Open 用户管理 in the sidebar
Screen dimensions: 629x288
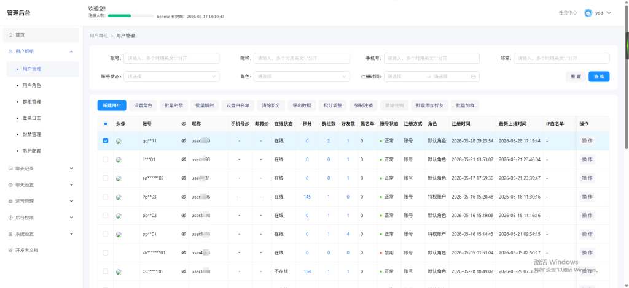[42, 69]
